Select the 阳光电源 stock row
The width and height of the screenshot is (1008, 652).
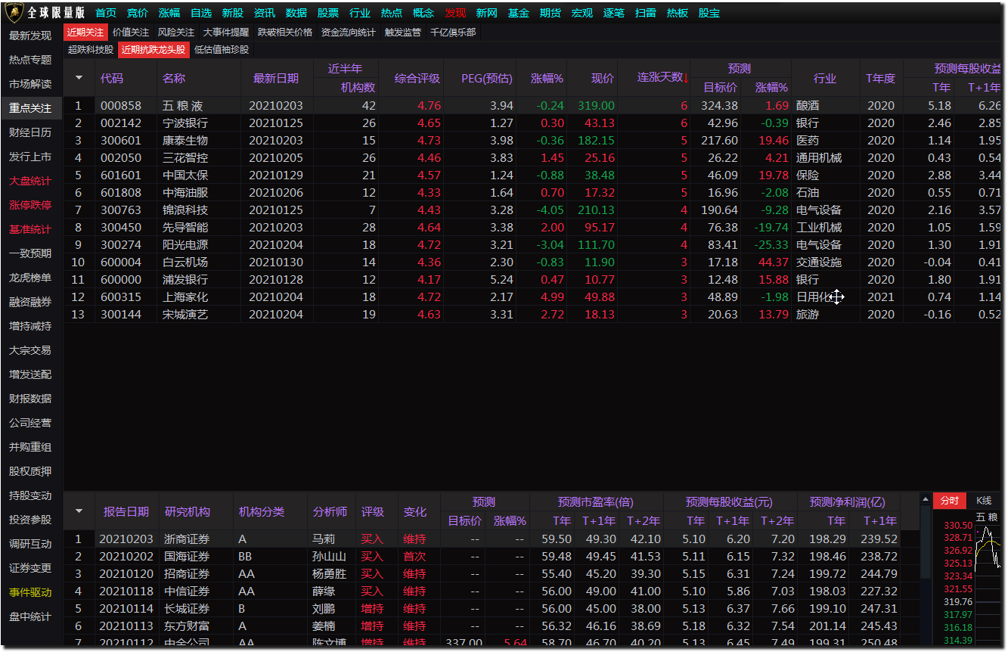(x=533, y=245)
